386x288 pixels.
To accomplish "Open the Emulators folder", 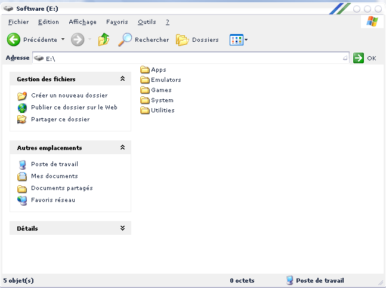I will (x=165, y=80).
